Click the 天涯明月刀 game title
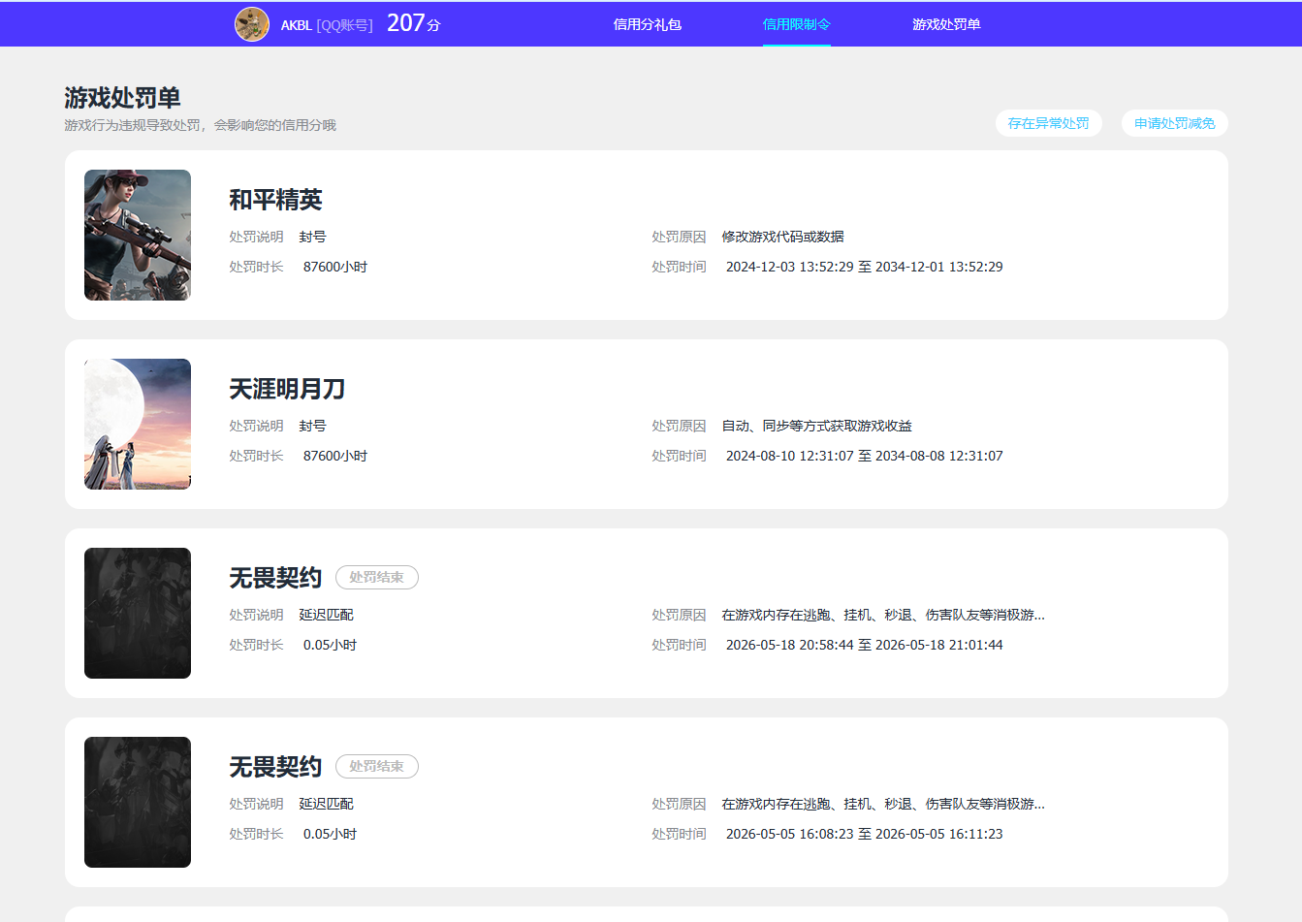This screenshot has height=922, width=1302. tap(287, 389)
